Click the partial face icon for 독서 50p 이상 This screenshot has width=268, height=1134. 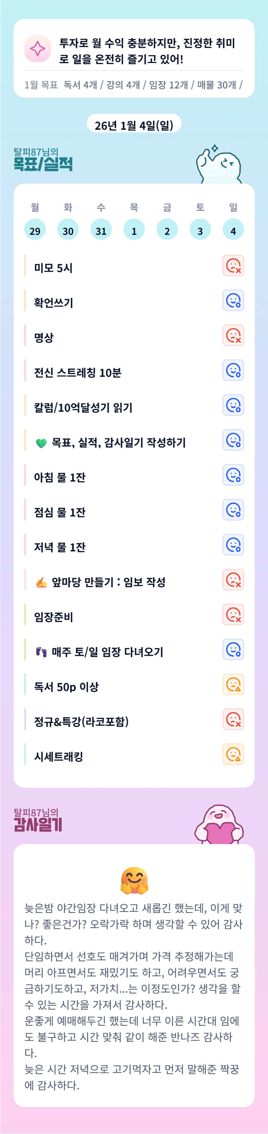point(233,685)
